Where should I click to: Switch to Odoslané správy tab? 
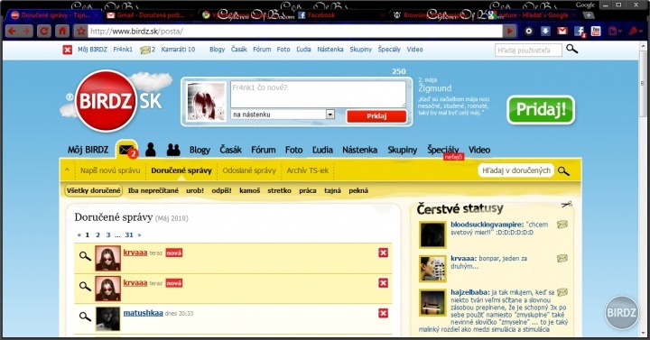coord(249,170)
